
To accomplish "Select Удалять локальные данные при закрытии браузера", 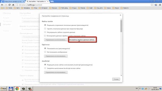I will point(45,29).
